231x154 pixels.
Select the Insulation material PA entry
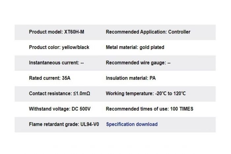[131, 78]
